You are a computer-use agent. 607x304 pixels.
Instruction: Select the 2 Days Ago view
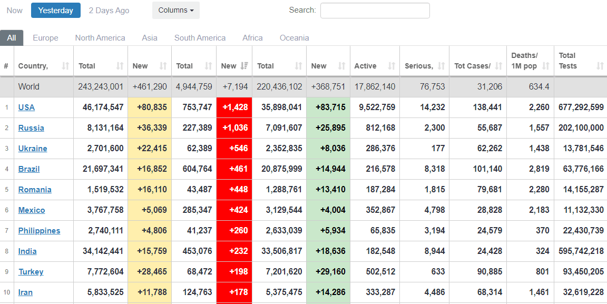tap(109, 11)
